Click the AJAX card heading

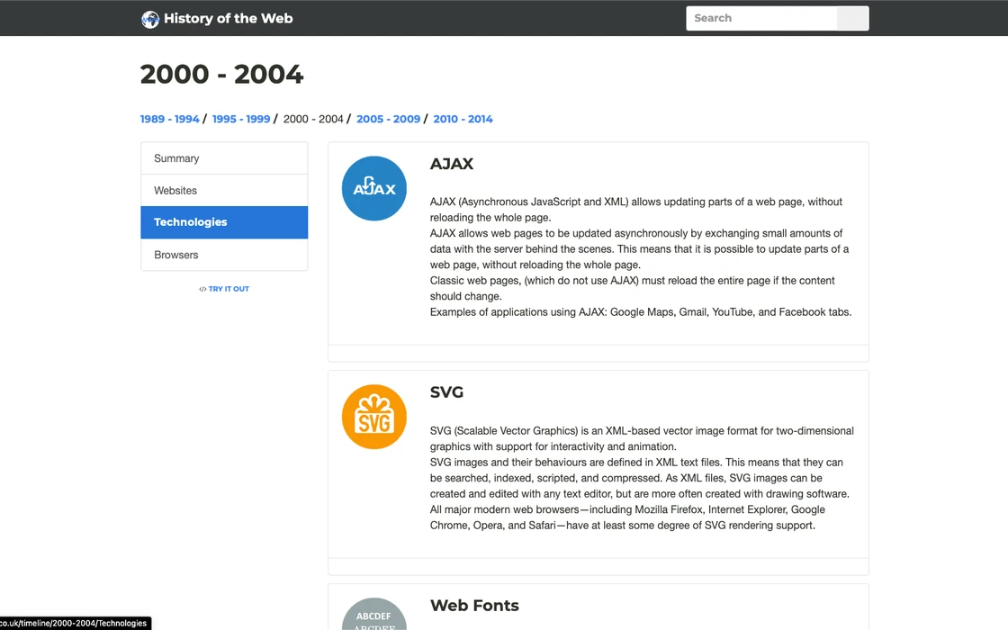click(451, 164)
